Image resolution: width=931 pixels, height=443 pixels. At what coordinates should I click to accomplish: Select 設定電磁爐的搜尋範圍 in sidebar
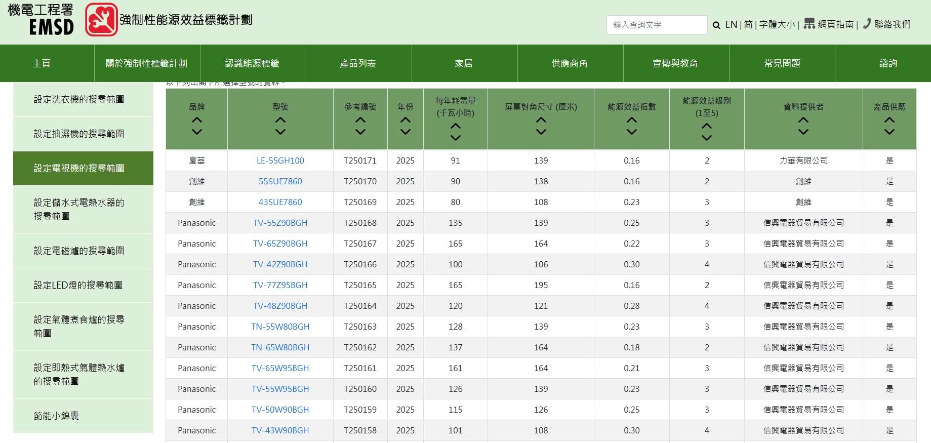pyautogui.click(x=83, y=251)
